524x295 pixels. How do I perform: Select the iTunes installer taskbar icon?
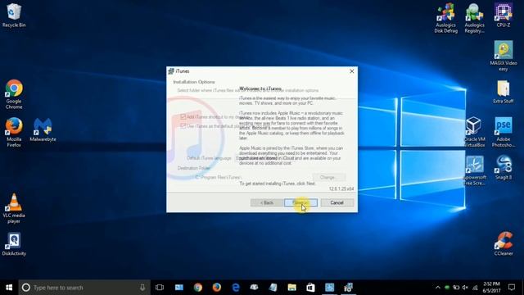(348, 288)
